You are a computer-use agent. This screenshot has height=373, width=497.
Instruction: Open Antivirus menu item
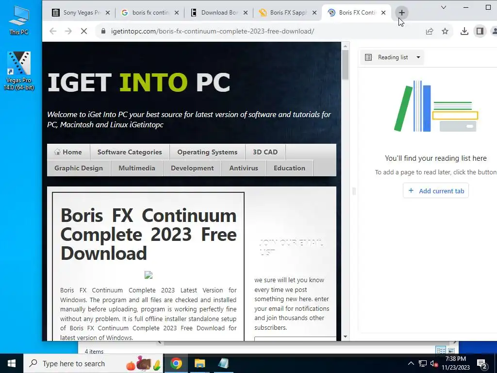(244, 168)
